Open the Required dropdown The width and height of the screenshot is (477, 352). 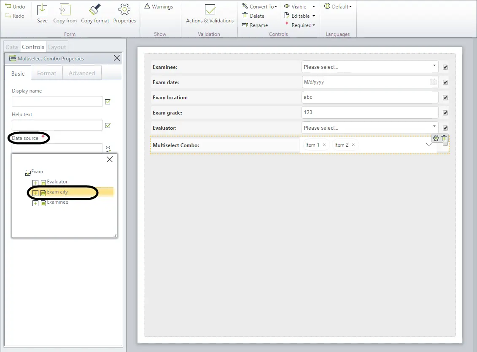(x=300, y=25)
